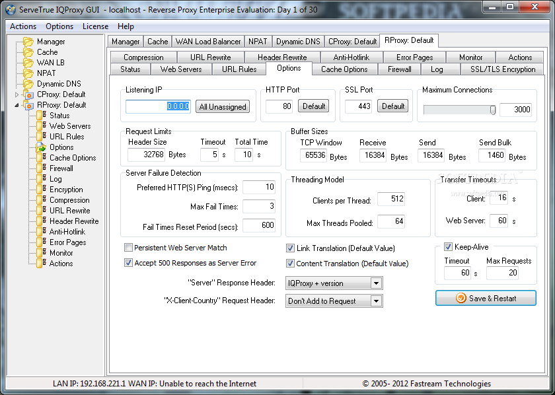This screenshot has width=555, height=395.
Task: Open the License menu
Action: tap(95, 26)
